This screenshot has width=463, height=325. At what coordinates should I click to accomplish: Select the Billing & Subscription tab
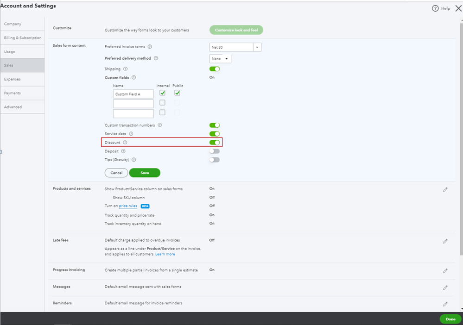point(22,38)
